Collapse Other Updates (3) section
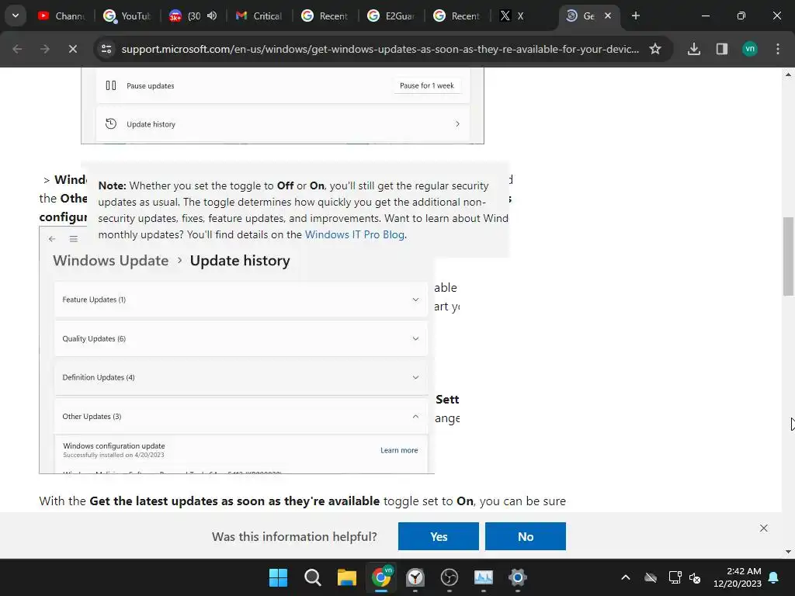795x596 pixels. (x=241, y=416)
